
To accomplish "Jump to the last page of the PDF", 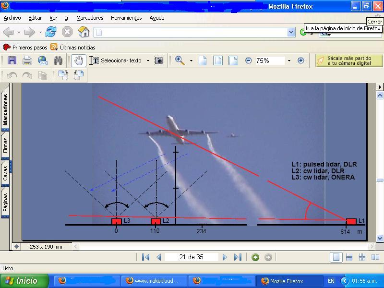I will coord(238,257).
